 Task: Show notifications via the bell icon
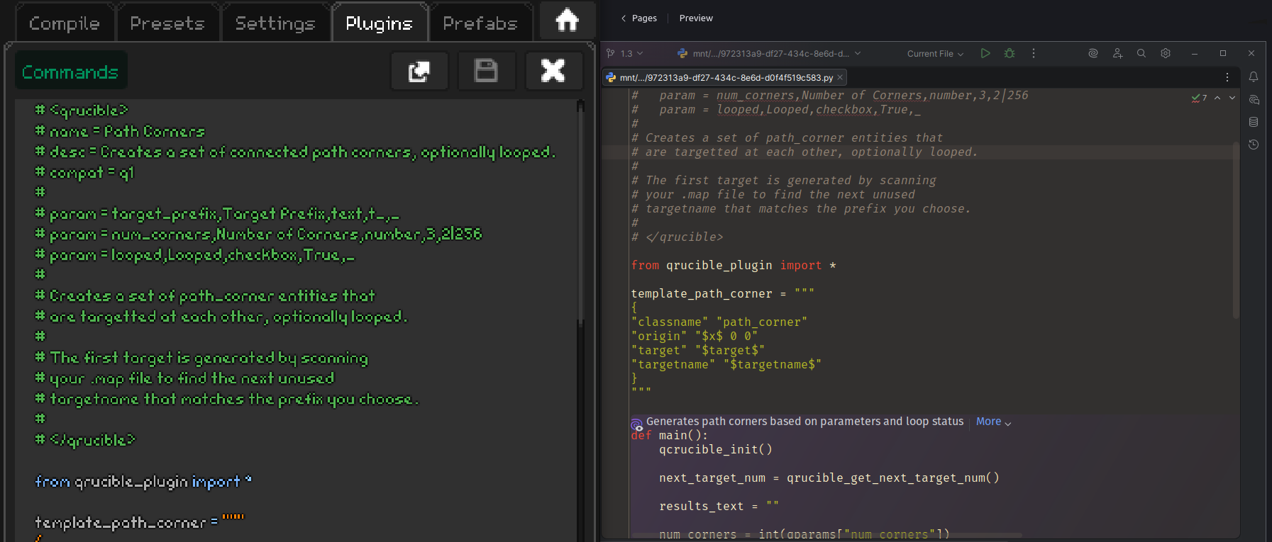click(x=1254, y=77)
